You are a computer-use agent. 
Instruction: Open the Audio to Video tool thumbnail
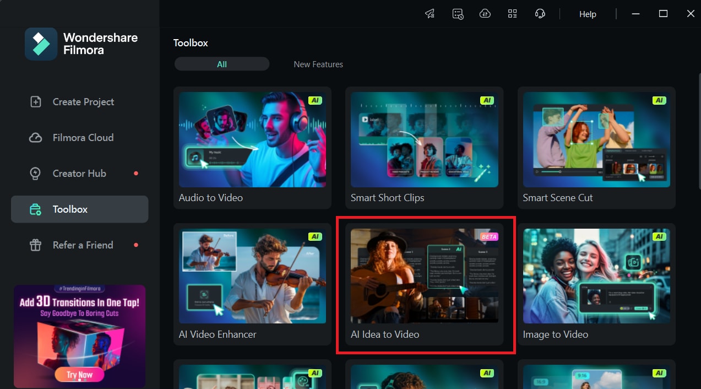point(252,139)
